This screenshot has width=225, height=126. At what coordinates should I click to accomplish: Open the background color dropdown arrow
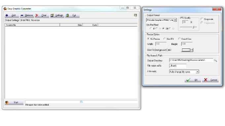(192, 50)
